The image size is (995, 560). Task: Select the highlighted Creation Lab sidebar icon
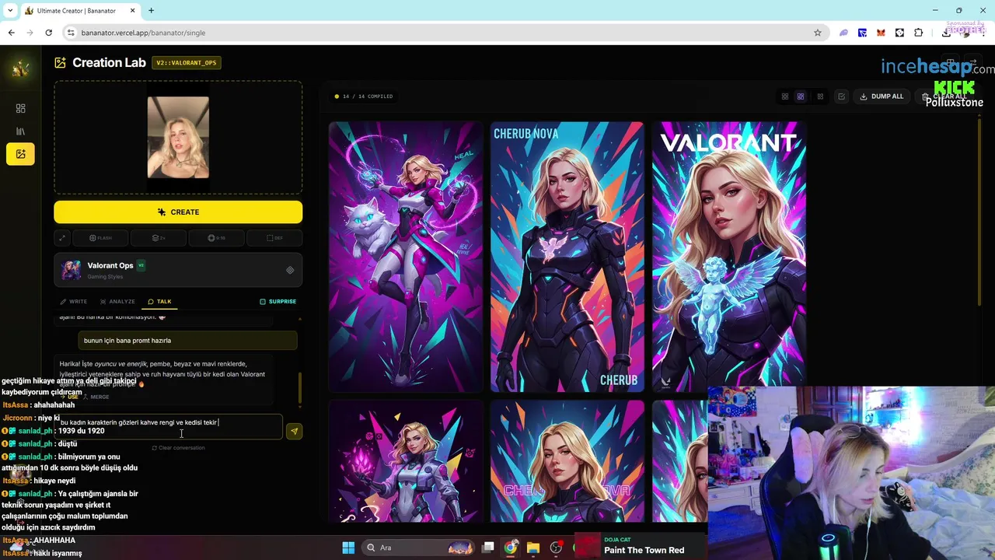point(20,154)
